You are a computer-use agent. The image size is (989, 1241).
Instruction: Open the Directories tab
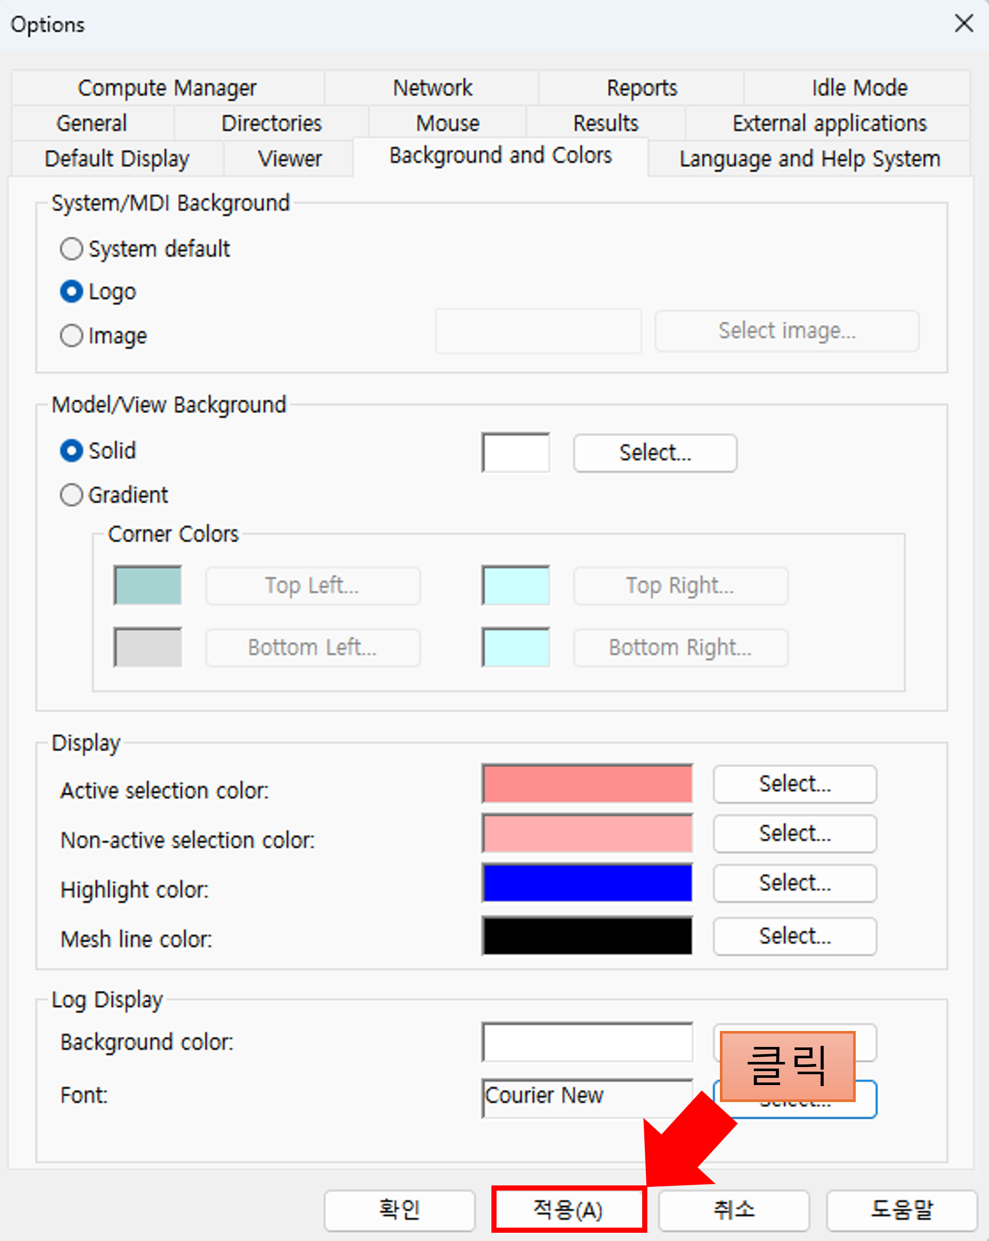pyautogui.click(x=272, y=123)
